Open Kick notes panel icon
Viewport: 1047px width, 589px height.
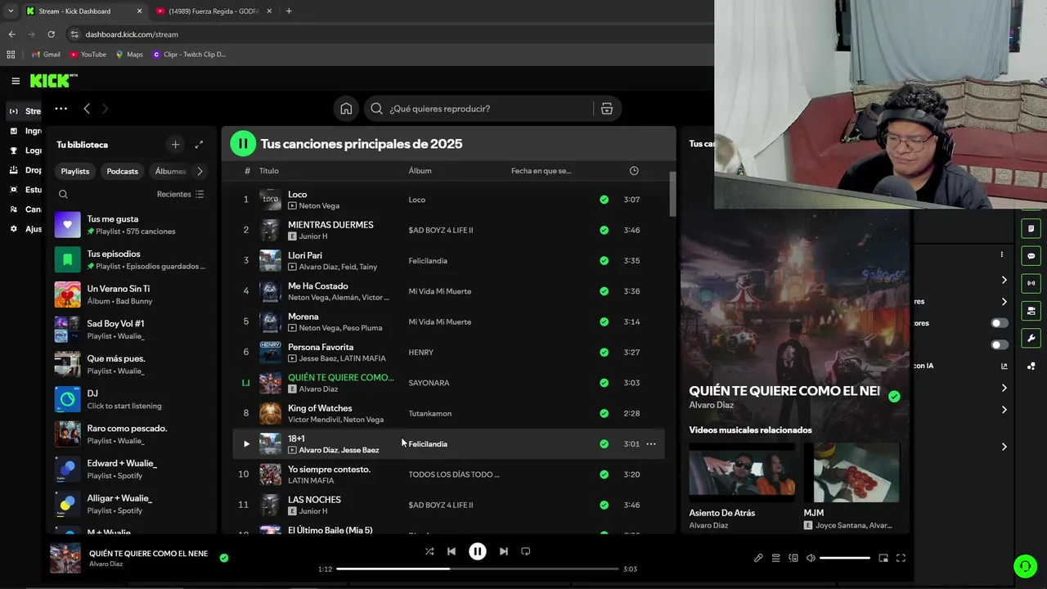click(1031, 228)
